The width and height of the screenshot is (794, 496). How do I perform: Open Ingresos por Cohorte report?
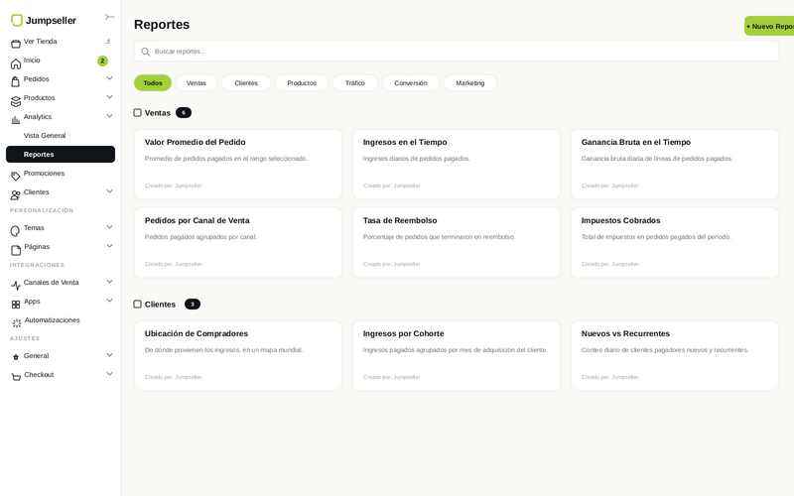click(457, 355)
